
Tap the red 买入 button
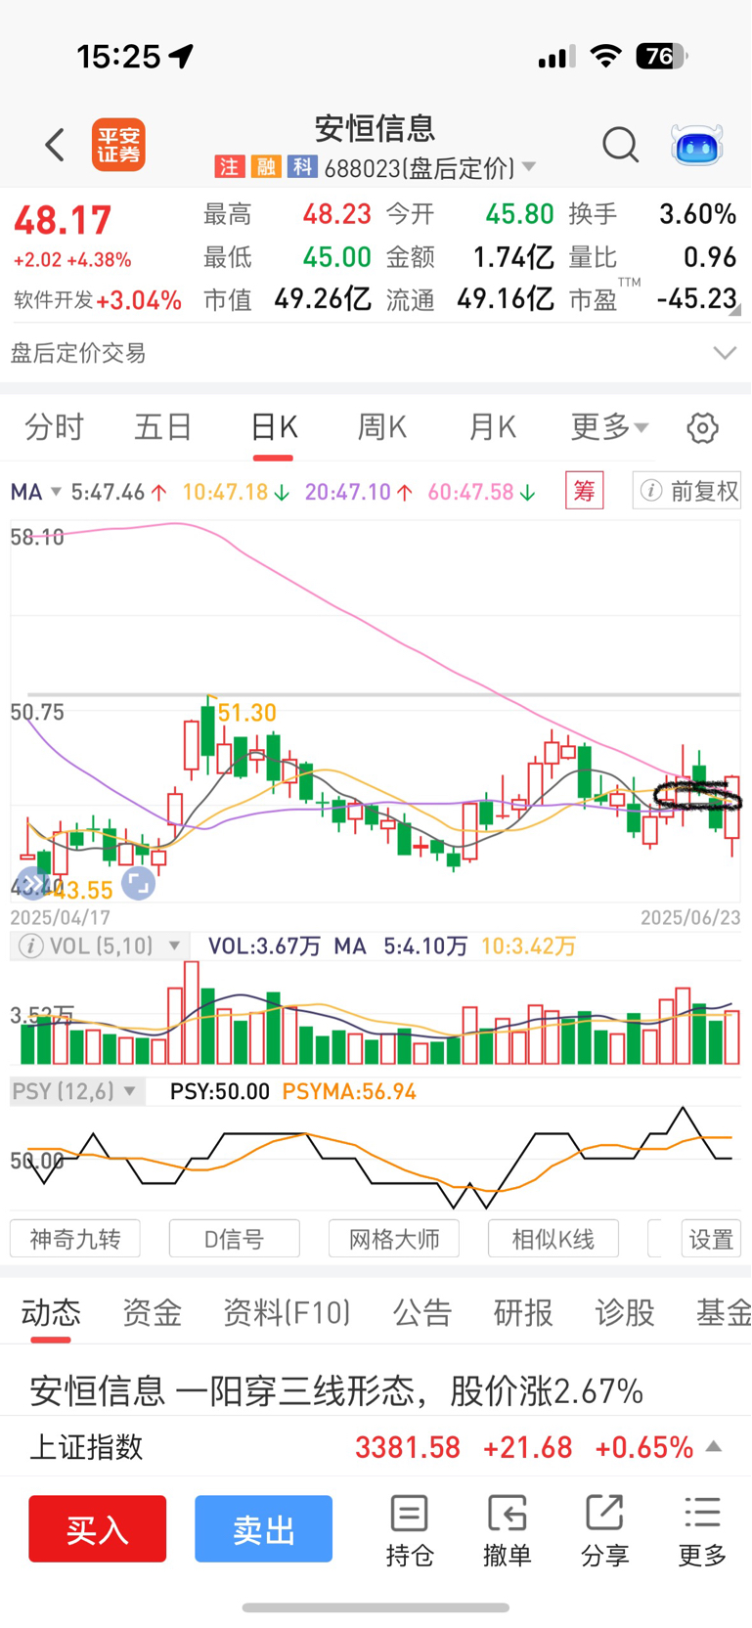coord(97,1529)
